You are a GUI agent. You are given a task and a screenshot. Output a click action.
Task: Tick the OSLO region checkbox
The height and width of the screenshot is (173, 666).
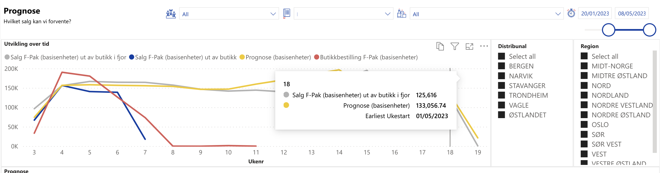pyautogui.click(x=584, y=125)
